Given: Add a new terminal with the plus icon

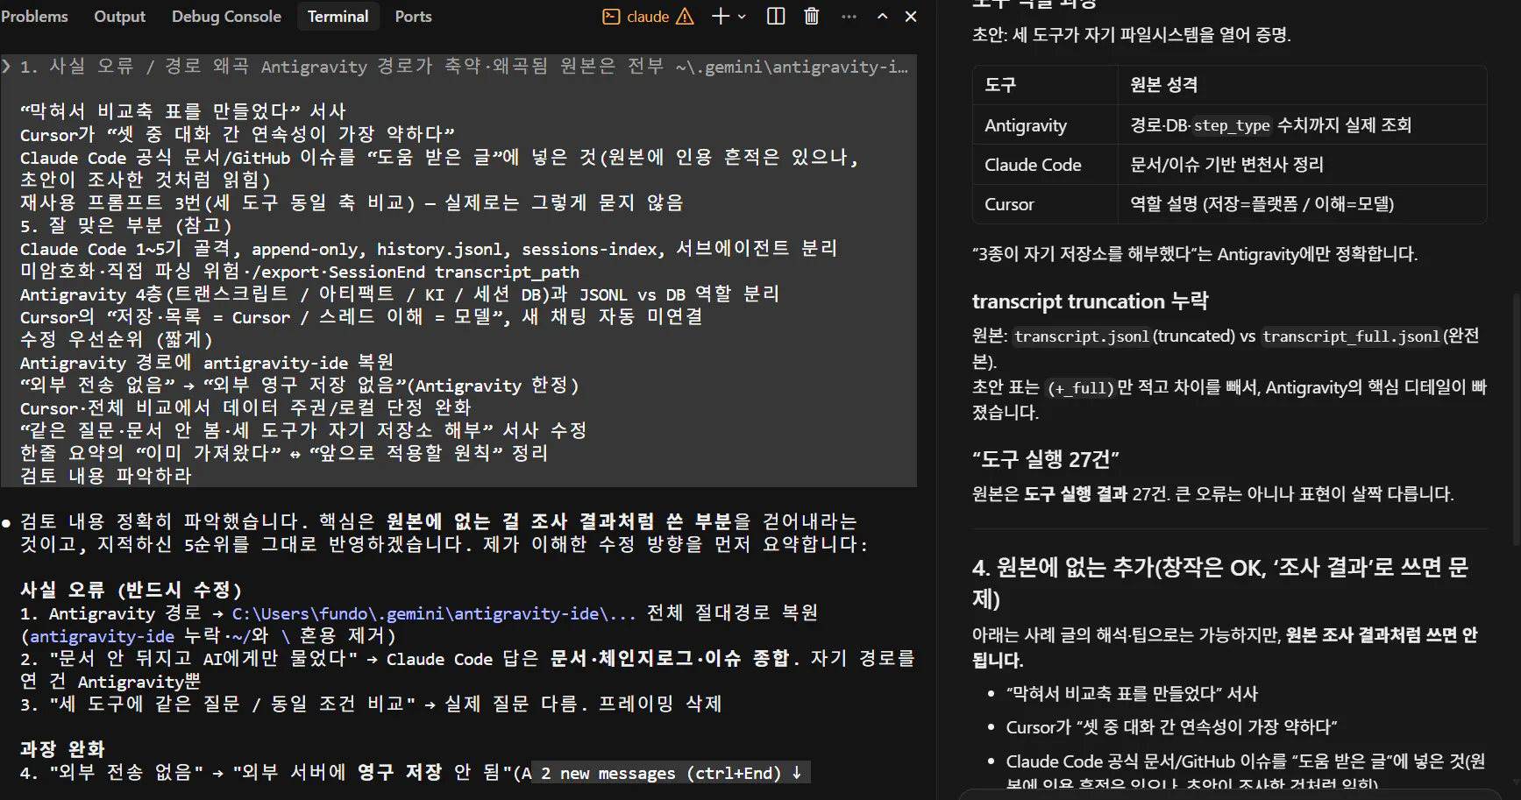Looking at the screenshot, I should coord(720,17).
